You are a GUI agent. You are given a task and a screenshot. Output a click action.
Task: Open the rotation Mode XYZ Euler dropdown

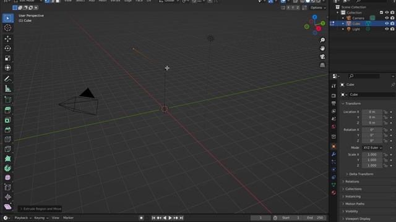(372, 148)
